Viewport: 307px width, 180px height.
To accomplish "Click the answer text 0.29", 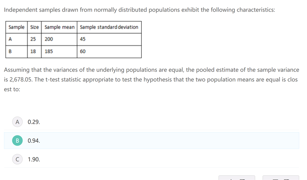I will (x=34, y=122).
